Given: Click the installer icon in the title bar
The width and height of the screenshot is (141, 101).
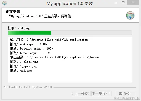Looking at the screenshot, I should (x=4, y=3).
